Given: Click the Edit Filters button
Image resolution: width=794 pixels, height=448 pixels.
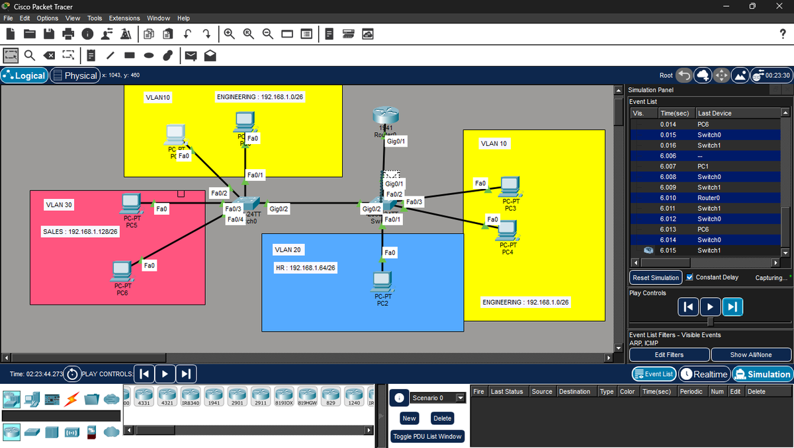Looking at the screenshot, I should tap(669, 355).
